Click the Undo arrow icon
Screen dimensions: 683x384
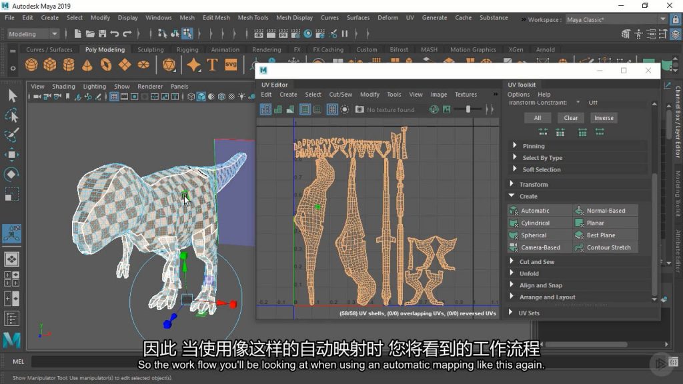[x=115, y=33]
